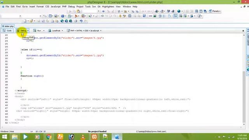Expand the Localhost dropdown arrow
The image size is (249, 140).
[62, 31]
